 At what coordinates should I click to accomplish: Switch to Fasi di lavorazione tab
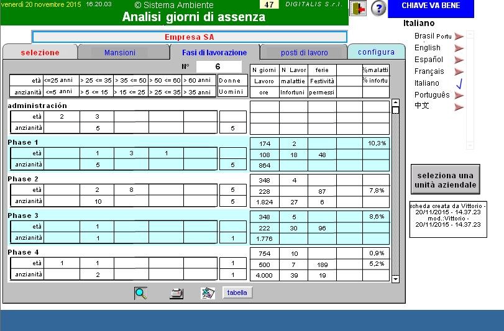(214, 52)
